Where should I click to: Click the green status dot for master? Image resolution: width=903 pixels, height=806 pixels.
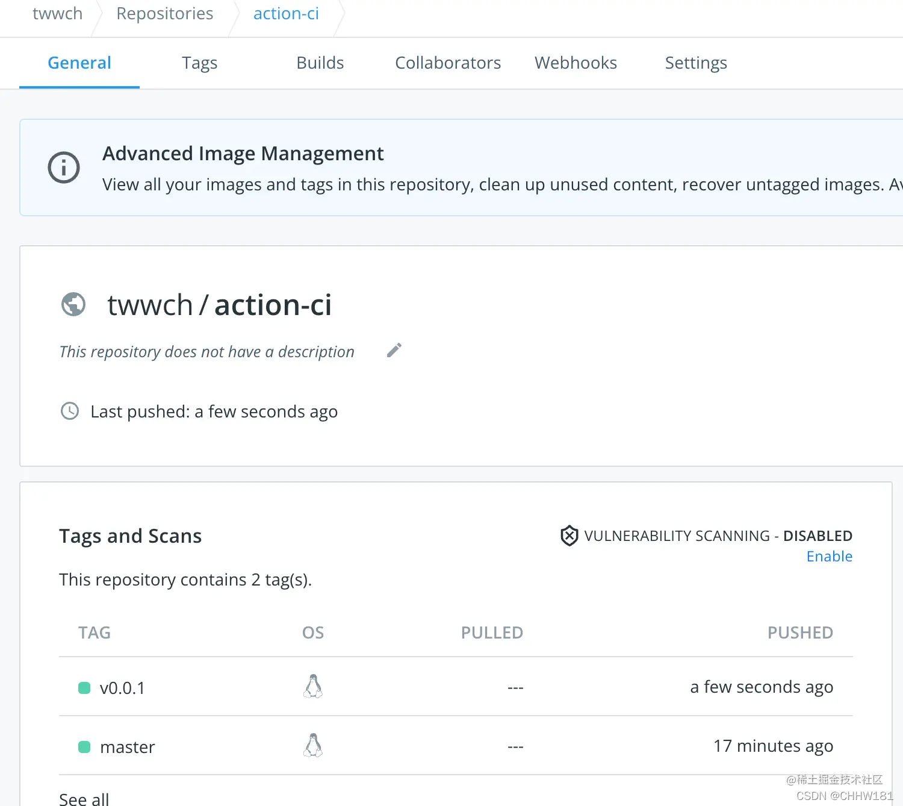pyautogui.click(x=84, y=747)
